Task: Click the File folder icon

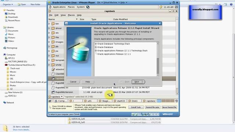Action: tap(53, 37)
